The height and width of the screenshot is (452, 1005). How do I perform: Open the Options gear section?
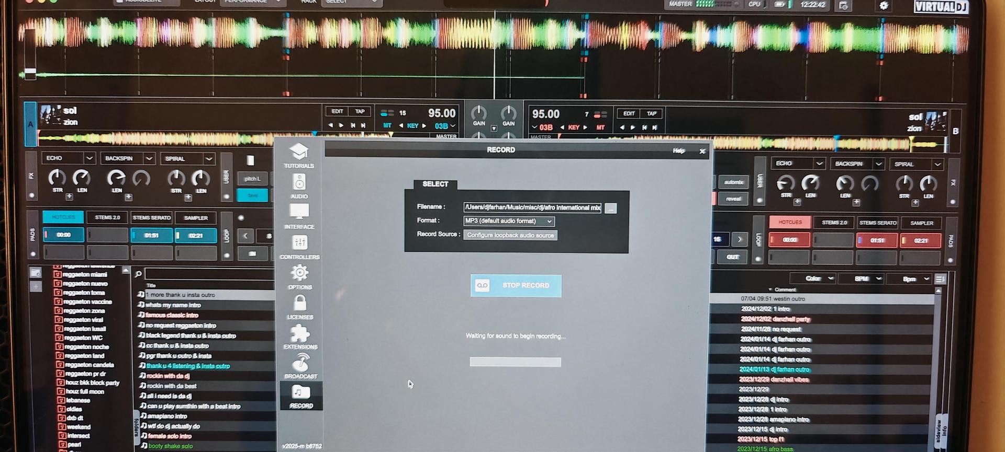click(x=299, y=276)
